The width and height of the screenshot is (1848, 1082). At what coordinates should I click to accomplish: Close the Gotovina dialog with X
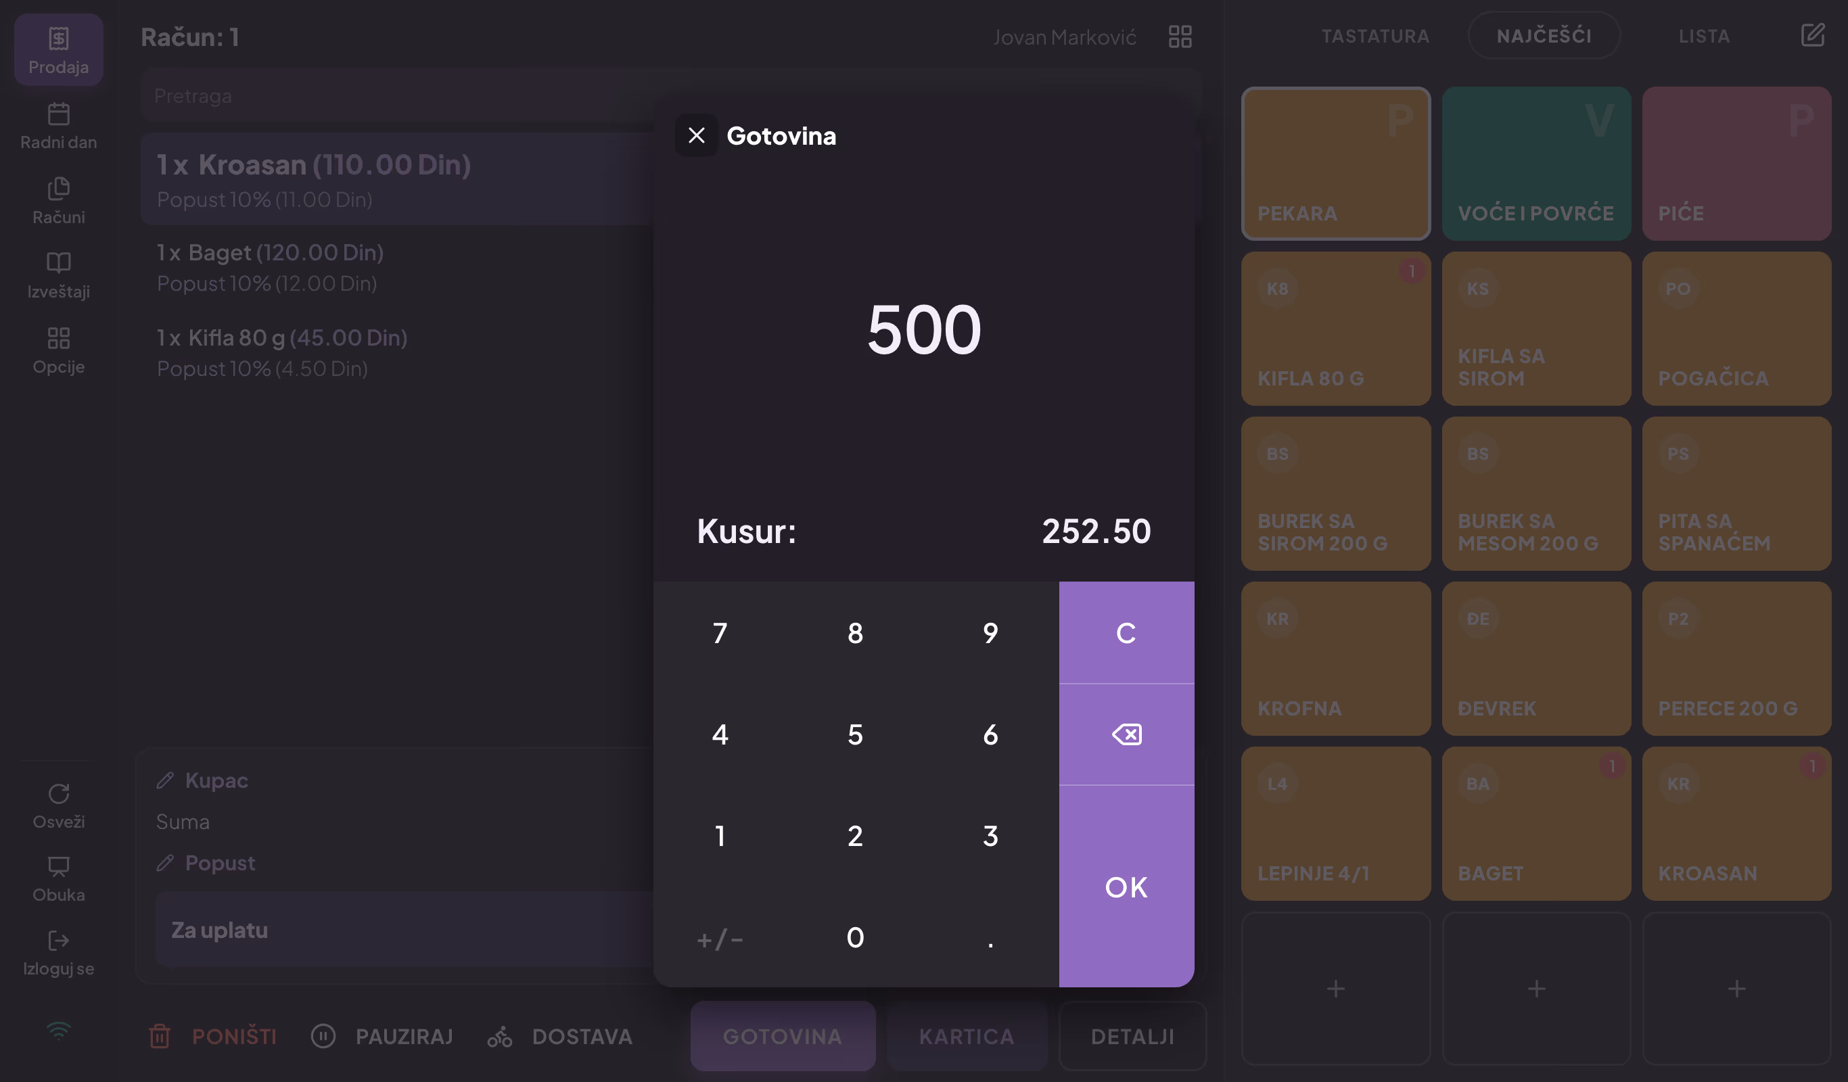(696, 136)
